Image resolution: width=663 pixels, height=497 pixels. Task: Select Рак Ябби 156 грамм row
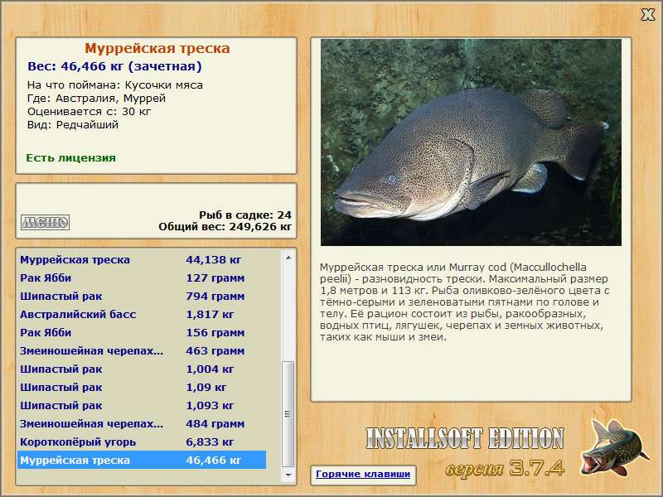point(142,333)
